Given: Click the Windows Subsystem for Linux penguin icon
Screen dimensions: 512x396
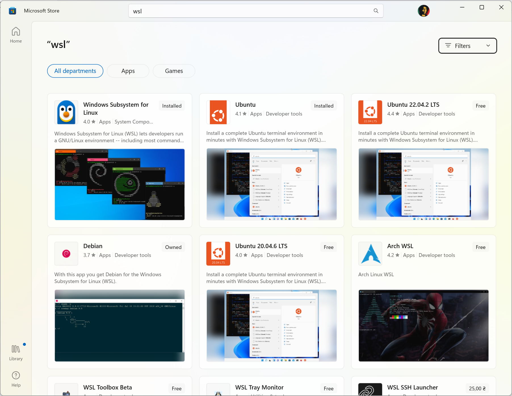Looking at the screenshot, I should coord(66,112).
